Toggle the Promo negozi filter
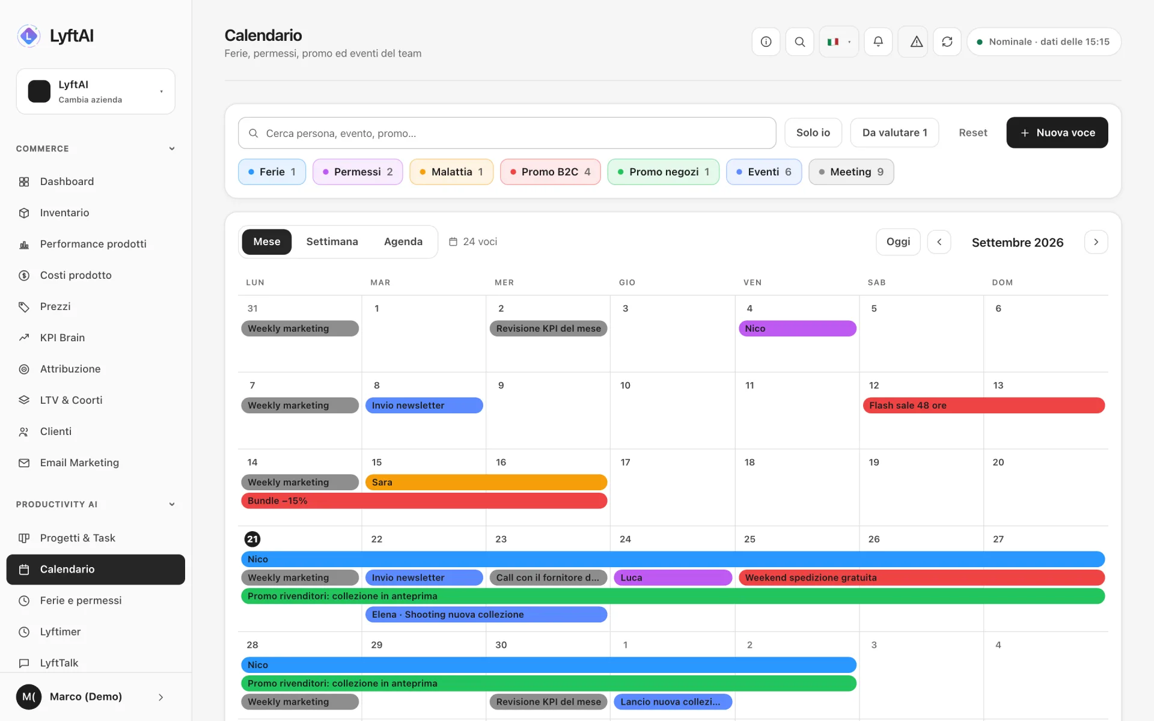1154x721 pixels. (x=664, y=172)
